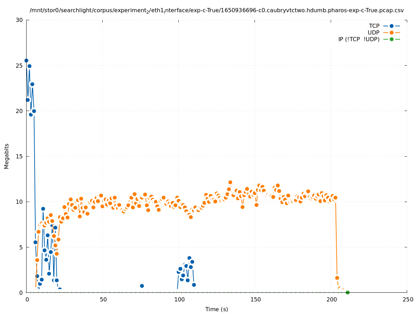Click the blue TCP legend marker
This screenshot has height=314, width=418.
[391, 26]
